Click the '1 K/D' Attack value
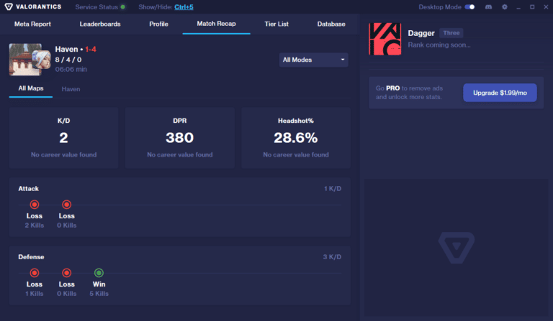Image resolution: width=553 pixels, height=321 pixels. point(333,189)
